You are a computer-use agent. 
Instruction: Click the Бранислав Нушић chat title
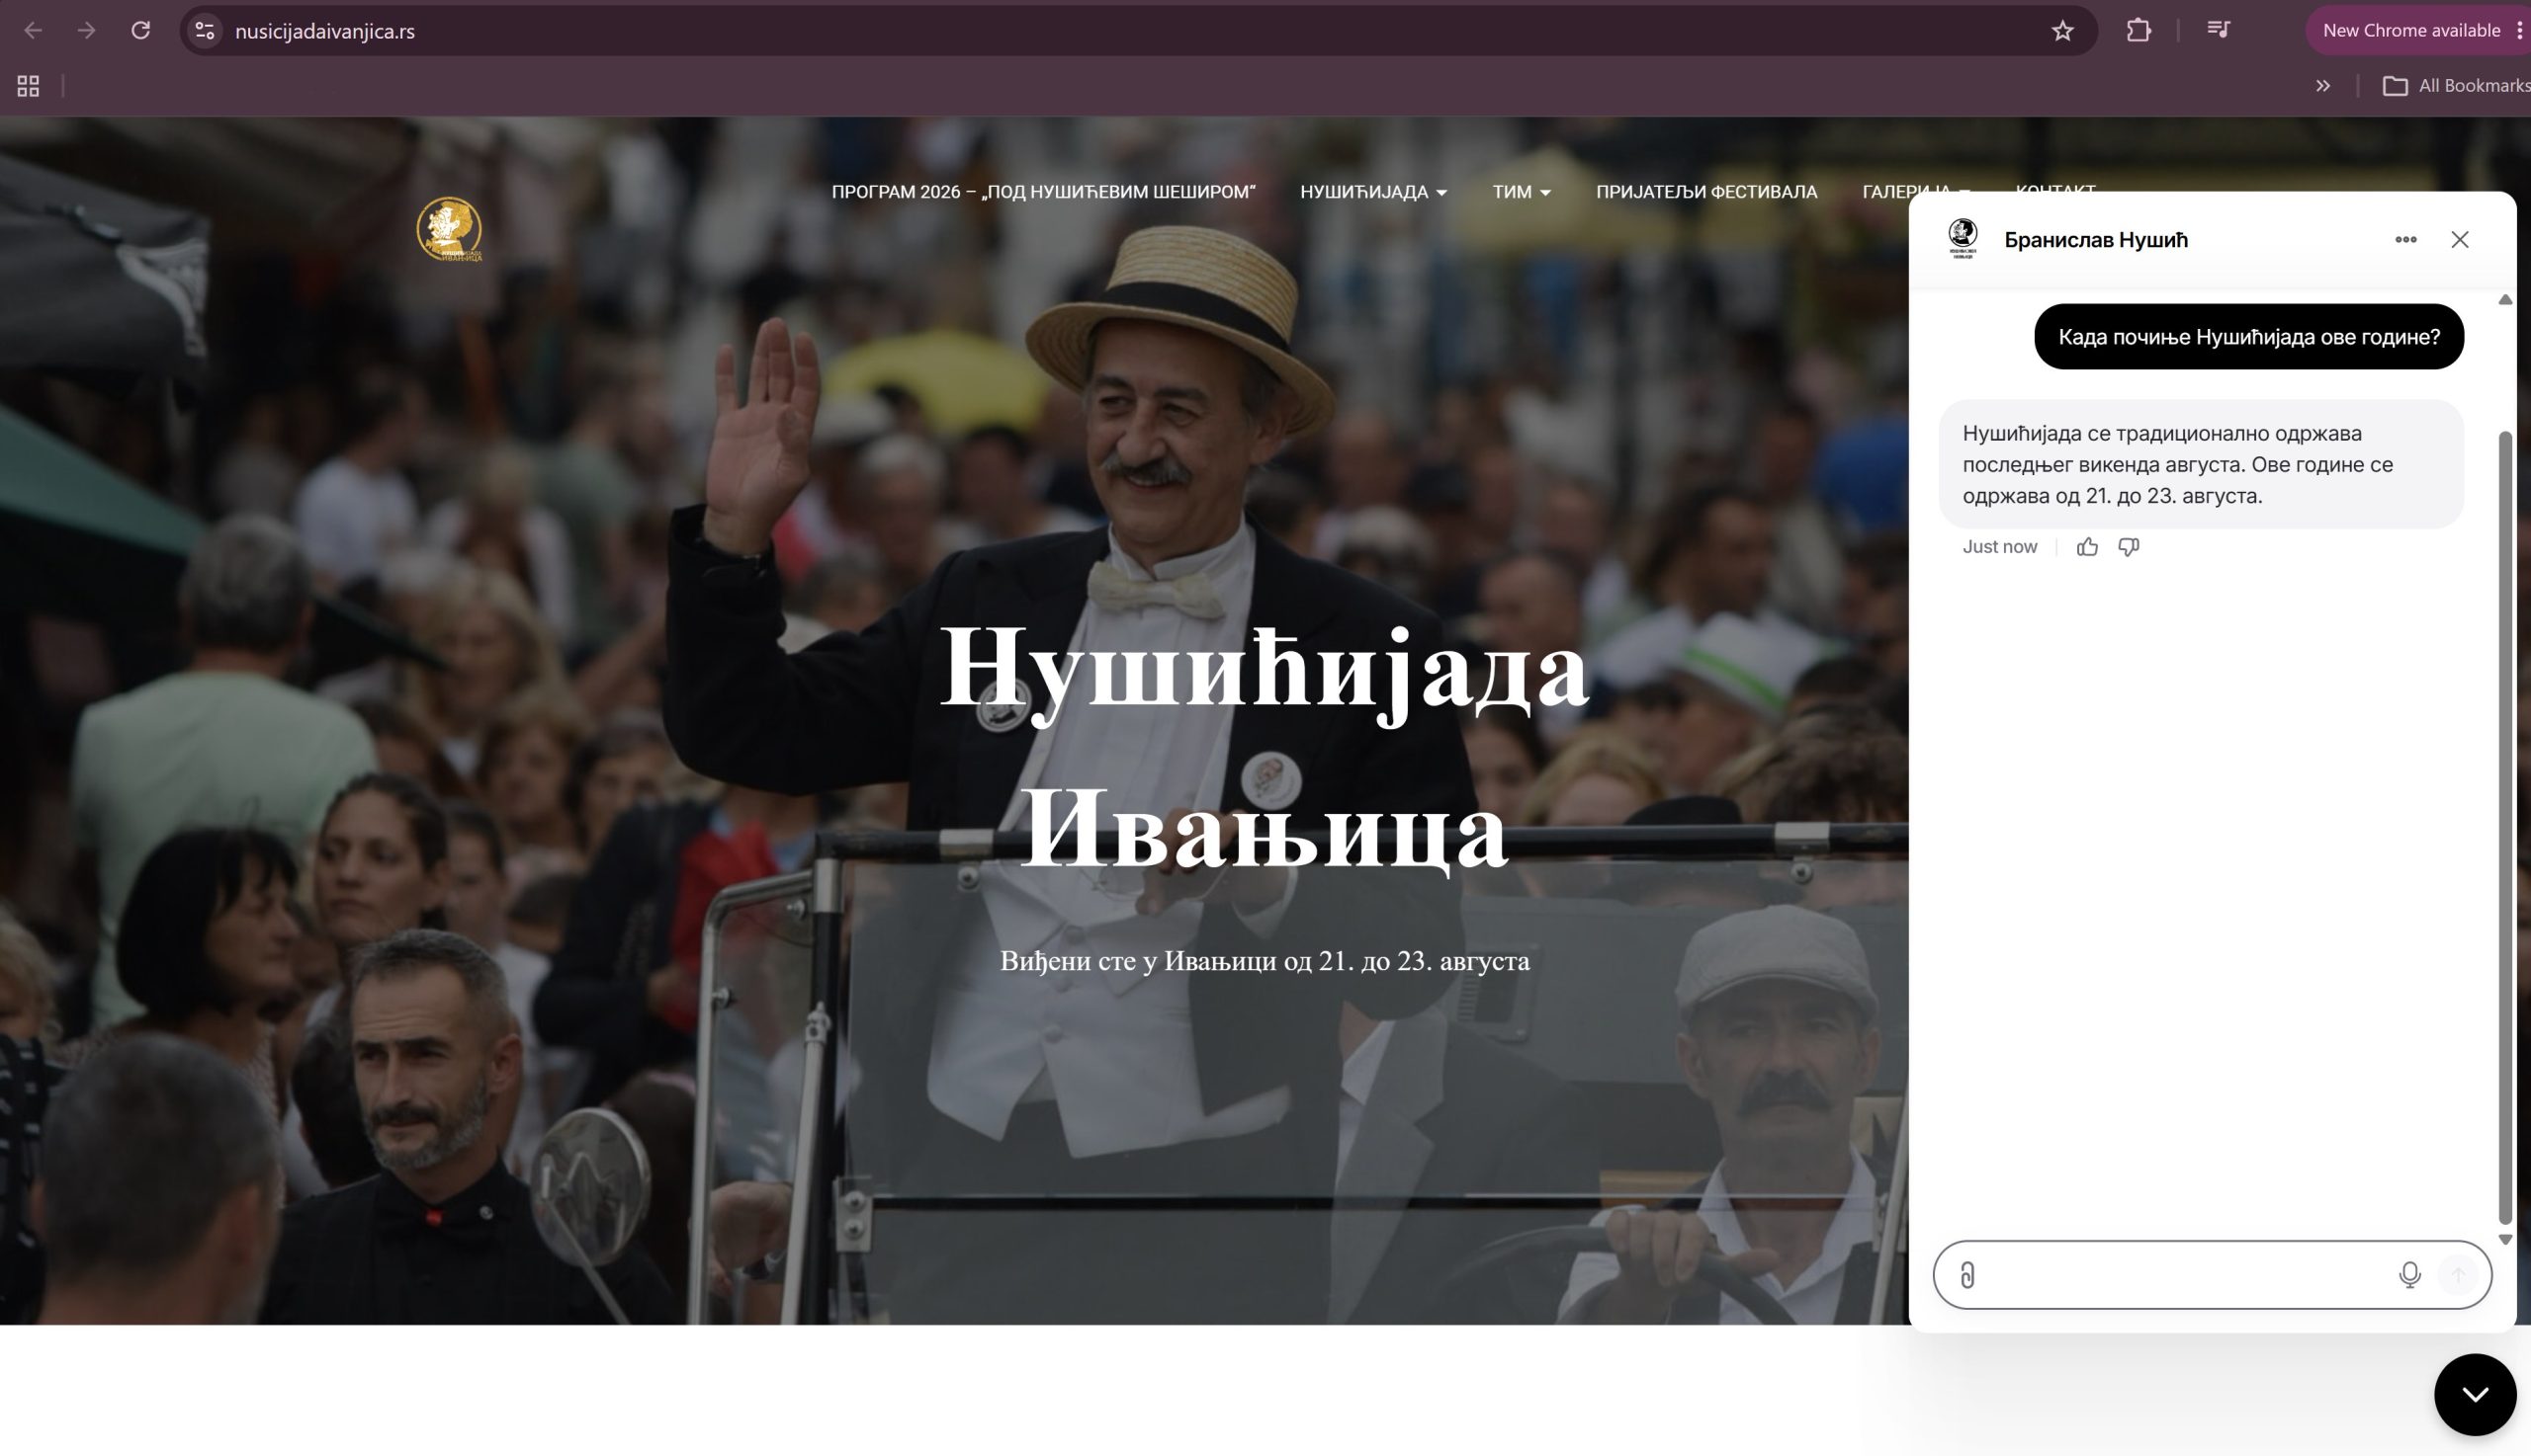pos(2096,240)
